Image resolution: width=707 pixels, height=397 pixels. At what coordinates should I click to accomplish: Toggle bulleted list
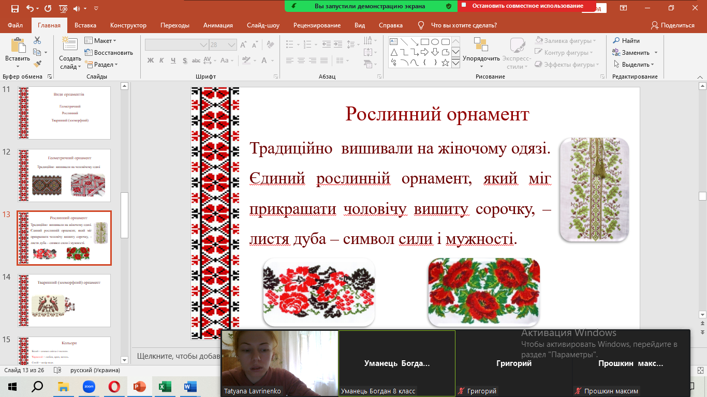pos(292,45)
